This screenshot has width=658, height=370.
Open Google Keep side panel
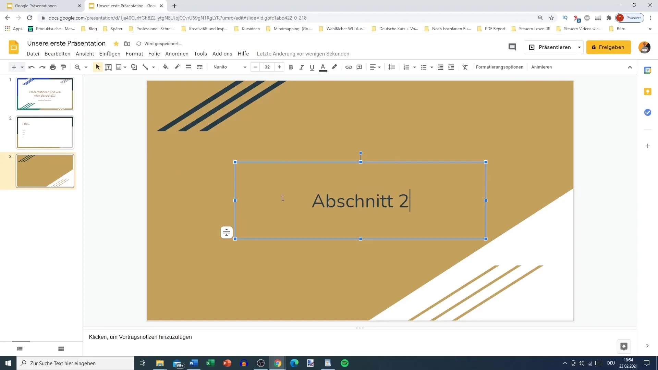(x=647, y=91)
